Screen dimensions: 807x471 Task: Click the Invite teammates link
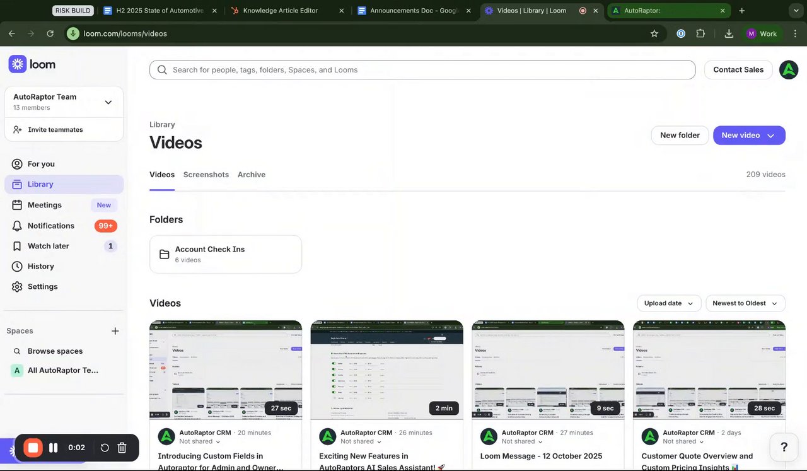55,129
